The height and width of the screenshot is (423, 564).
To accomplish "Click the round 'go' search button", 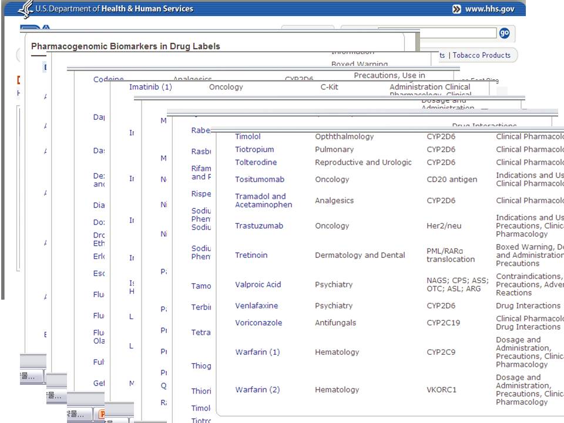I will click(504, 33).
